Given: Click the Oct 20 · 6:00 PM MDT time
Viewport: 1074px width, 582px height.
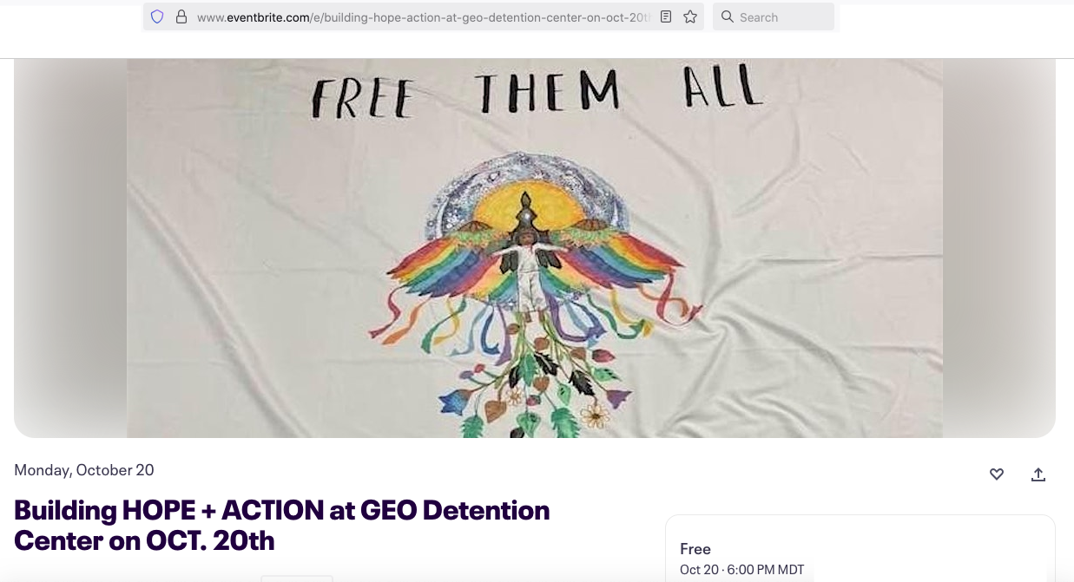Looking at the screenshot, I should (742, 570).
